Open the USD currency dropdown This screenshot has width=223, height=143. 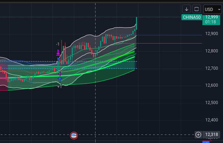[x=212, y=9]
